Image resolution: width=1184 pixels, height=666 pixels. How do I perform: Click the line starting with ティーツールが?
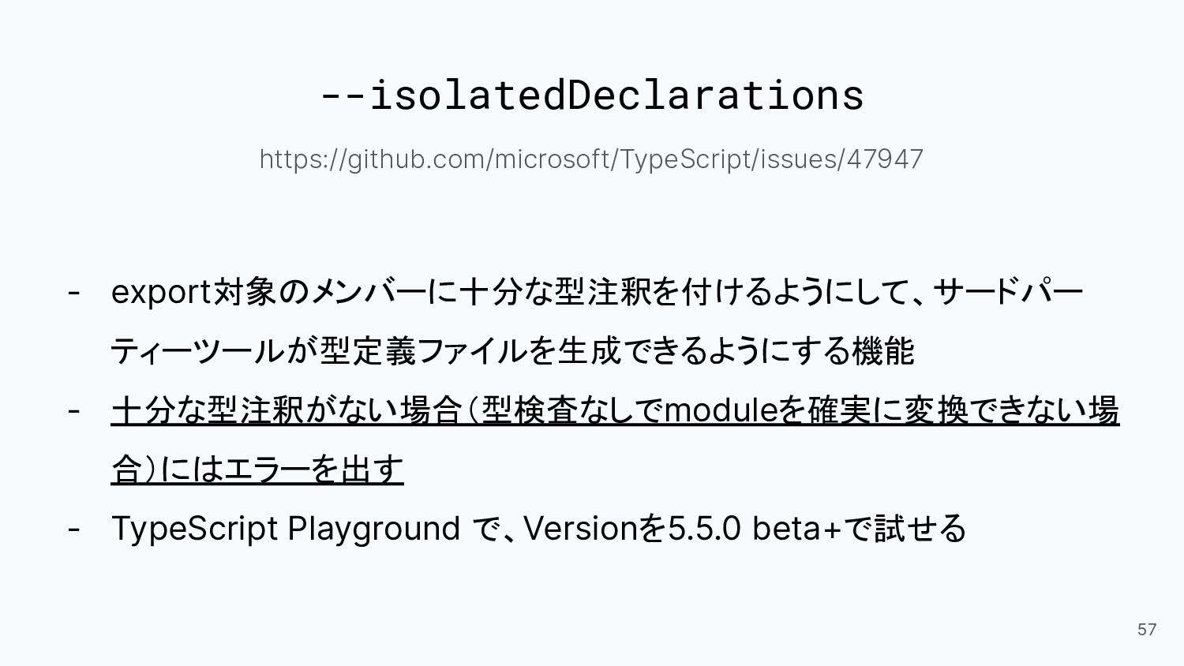512,350
